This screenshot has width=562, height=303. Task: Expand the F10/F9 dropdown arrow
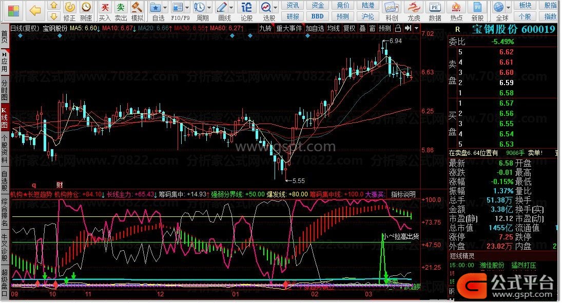[187, 8]
